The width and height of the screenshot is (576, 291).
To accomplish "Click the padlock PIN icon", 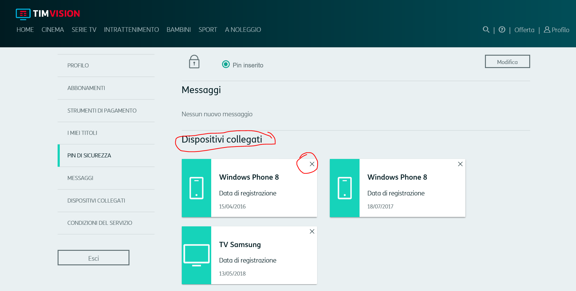I will coord(194,62).
